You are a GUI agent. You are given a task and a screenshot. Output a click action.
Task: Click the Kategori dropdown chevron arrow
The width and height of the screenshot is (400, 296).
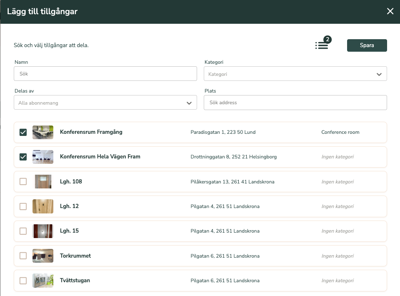point(379,74)
